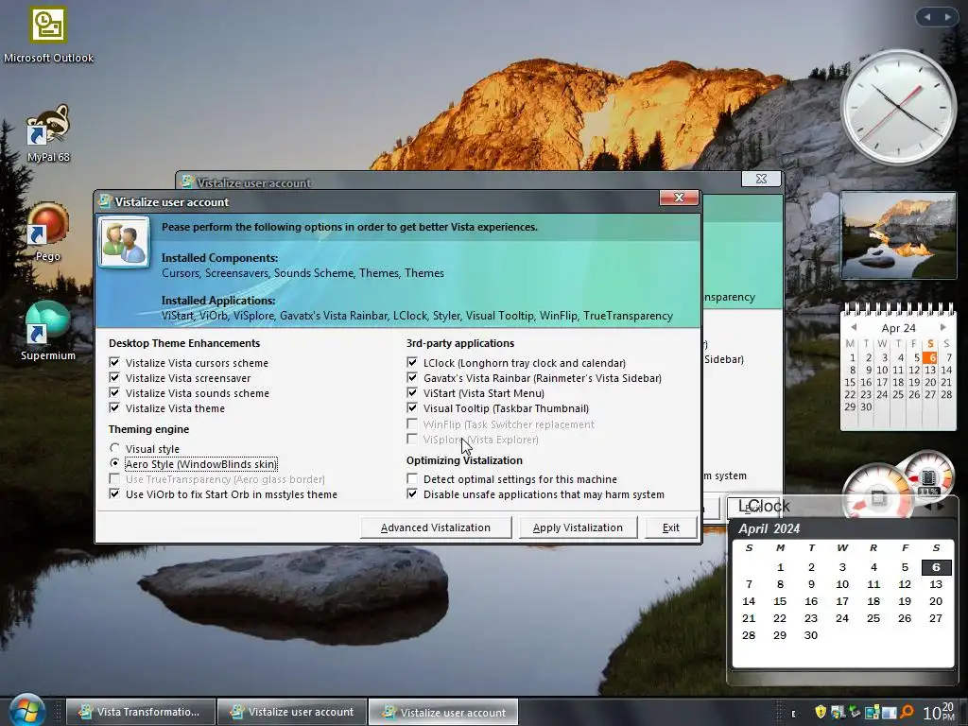Click the taskbar clock showing 10:20 PM
968x726 pixels.
pos(938,712)
